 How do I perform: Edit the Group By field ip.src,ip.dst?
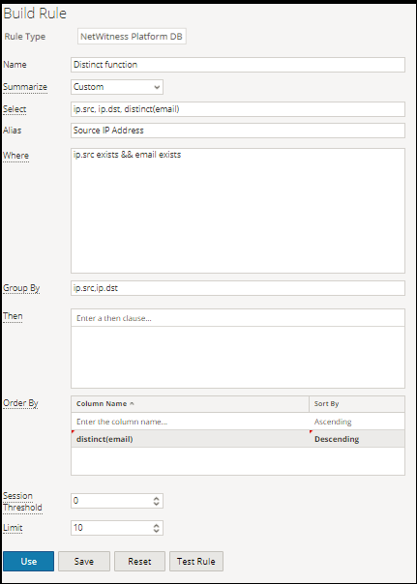coord(238,288)
